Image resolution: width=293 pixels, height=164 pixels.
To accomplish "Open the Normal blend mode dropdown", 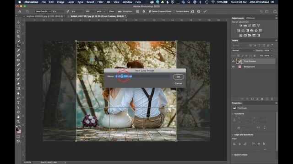I will [243, 51].
